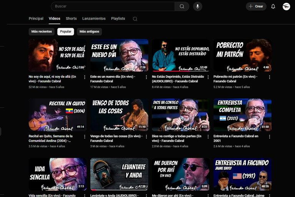This screenshot has width=295, height=197.
Task: Open Levántate y anda thumbnail
Action: tap(119, 174)
